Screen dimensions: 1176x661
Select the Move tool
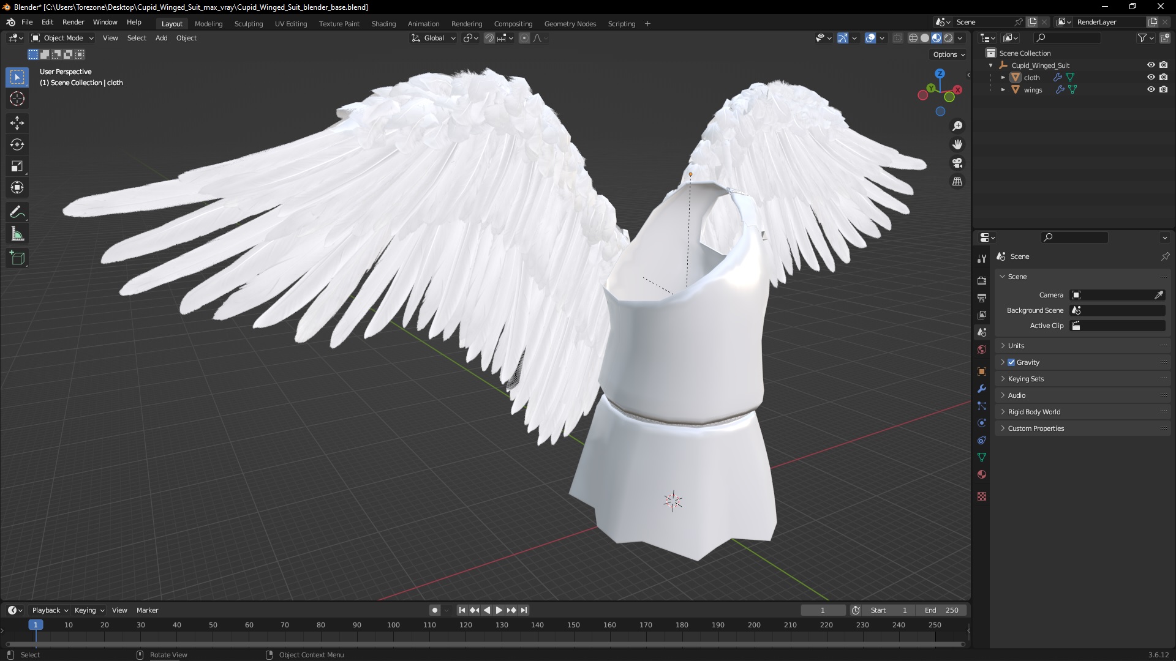[17, 123]
